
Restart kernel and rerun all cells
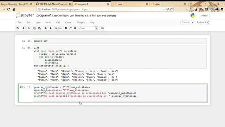pyautogui.click(x=75, y=28)
